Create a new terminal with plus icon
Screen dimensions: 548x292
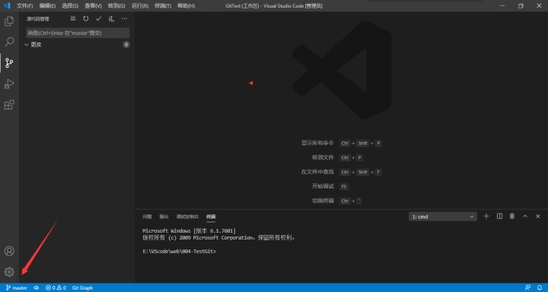(x=486, y=216)
